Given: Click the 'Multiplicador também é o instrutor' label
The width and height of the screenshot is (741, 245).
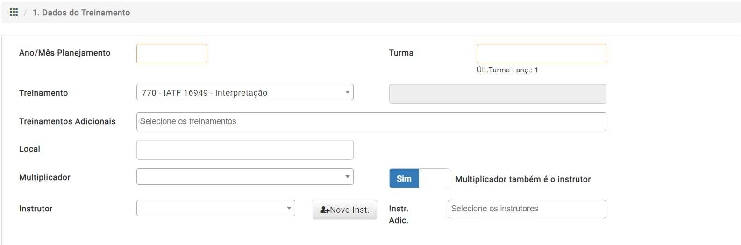Looking at the screenshot, I should coord(523,179).
